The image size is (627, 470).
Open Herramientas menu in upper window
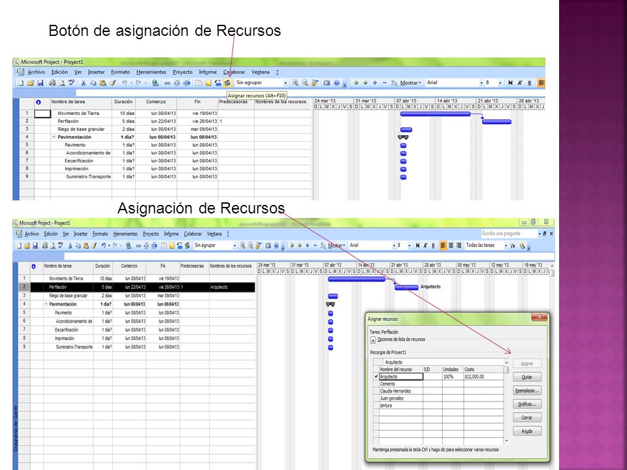point(151,72)
